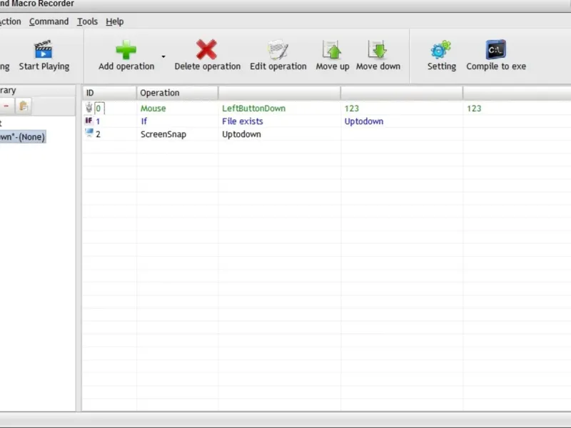Click the Edit operation label
This screenshot has width=571, height=428.
point(278,66)
